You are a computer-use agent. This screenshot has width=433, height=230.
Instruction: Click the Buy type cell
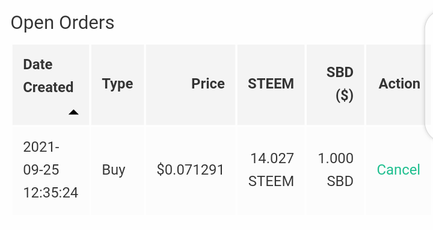[x=114, y=170]
